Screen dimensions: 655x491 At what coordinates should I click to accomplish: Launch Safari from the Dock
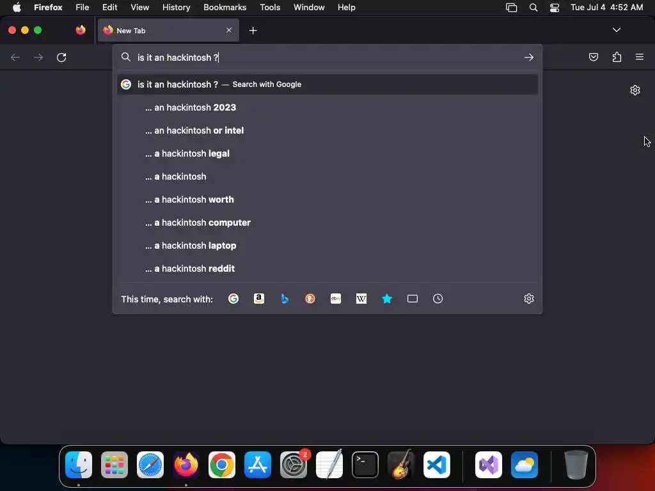click(x=150, y=465)
